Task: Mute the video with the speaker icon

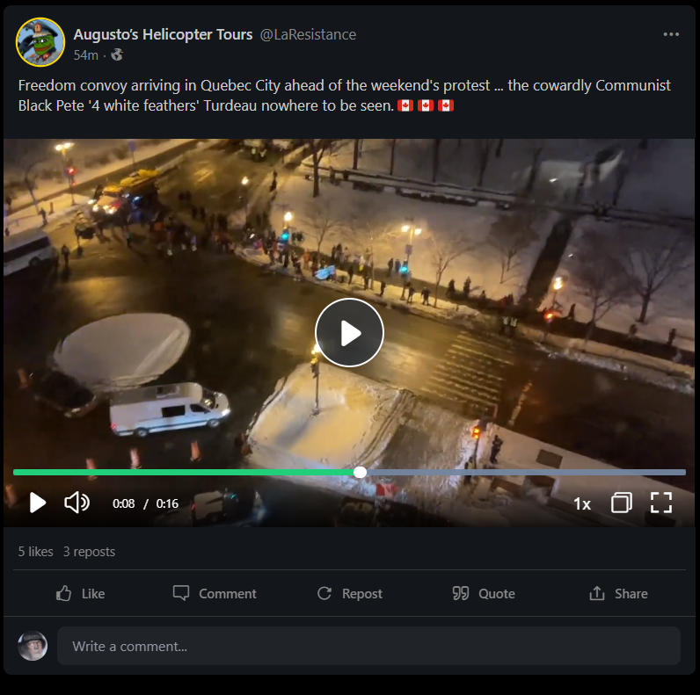Action: [77, 503]
